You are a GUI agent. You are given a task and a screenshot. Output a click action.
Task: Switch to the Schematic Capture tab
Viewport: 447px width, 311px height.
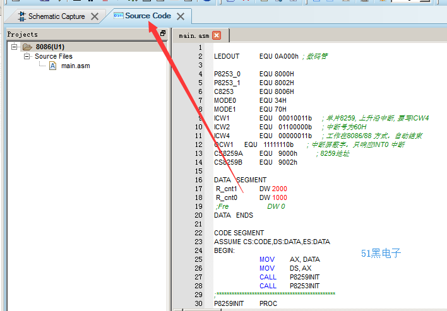56,16
